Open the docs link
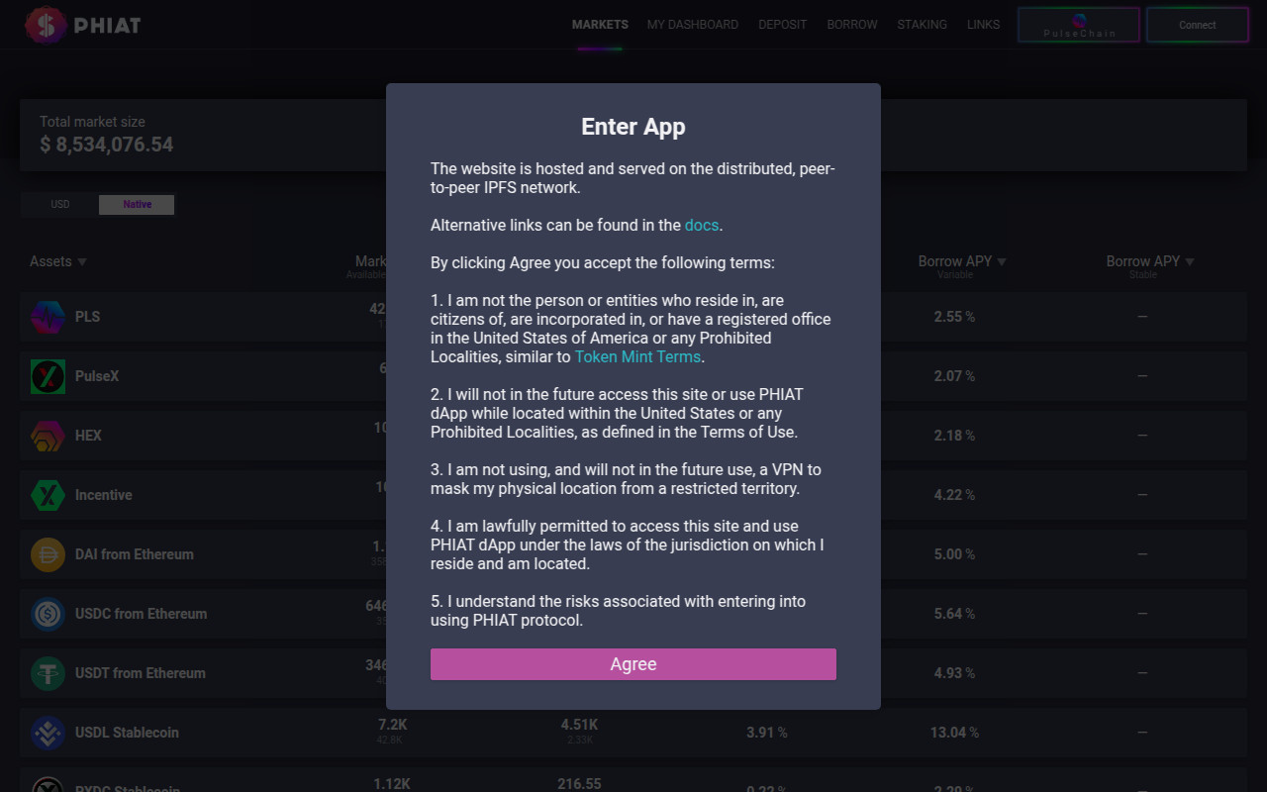Screen dimensions: 1267x792 (701, 225)
